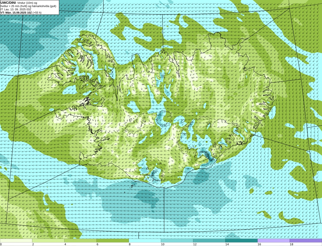Screen dimensions: 322x246
Task: Click the "12" value on the wind scale
Action: pos(195,244)
